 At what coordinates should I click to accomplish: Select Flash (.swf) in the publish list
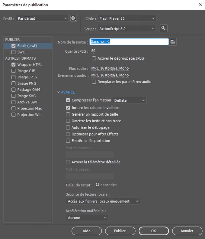tap(27, 46)
